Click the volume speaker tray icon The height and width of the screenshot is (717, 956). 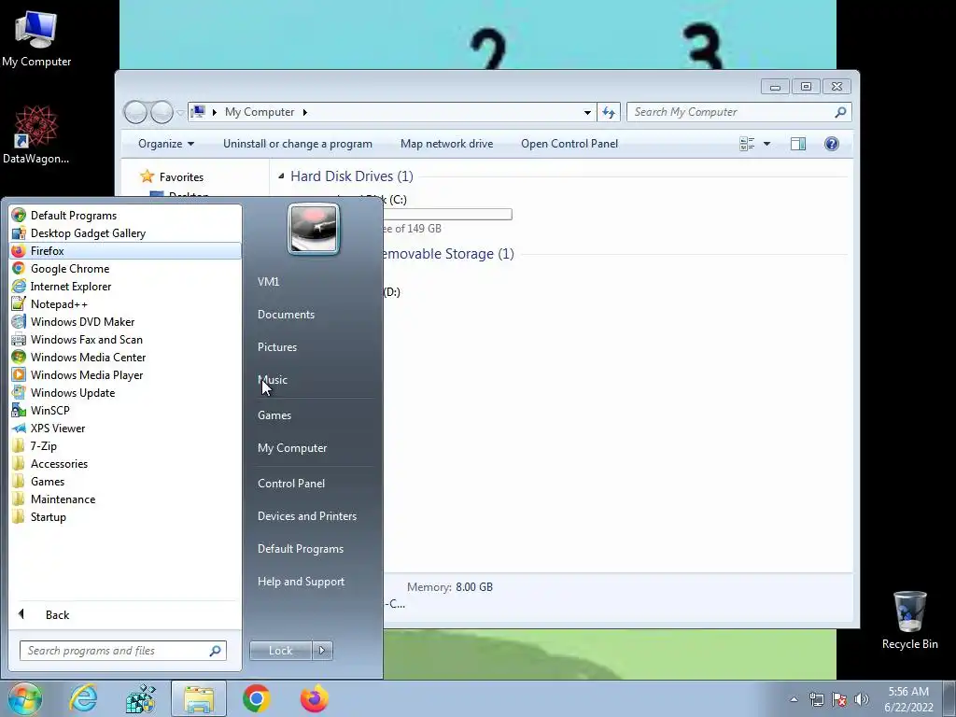[x=862, y=699]
